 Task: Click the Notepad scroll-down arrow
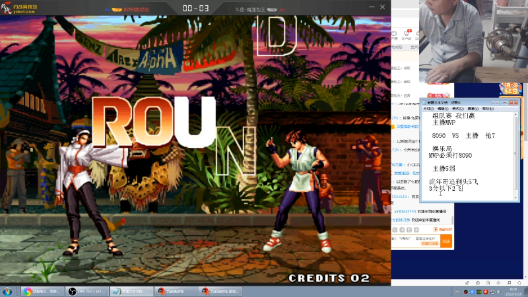pos(515,197)
